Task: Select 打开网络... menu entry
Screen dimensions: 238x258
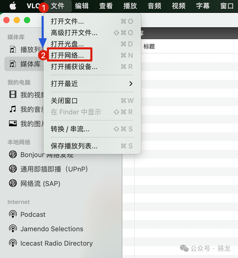Action: (x=92, y=55)
